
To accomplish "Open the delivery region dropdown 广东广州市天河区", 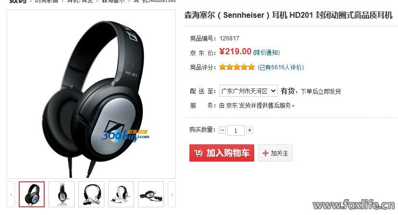I will 248,91.
